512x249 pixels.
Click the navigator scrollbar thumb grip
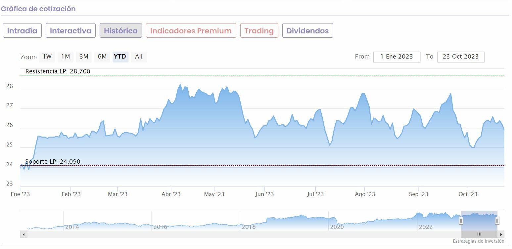479,234
